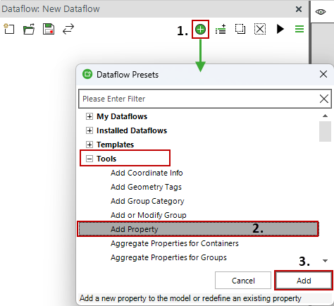Click the scroll down arrow in presets list
Image resolution: width=334 pixels, height=306 pixels.
point(325,261)
